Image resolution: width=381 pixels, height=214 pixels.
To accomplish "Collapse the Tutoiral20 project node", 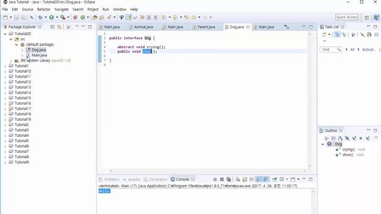I will (x=5, y=34).
